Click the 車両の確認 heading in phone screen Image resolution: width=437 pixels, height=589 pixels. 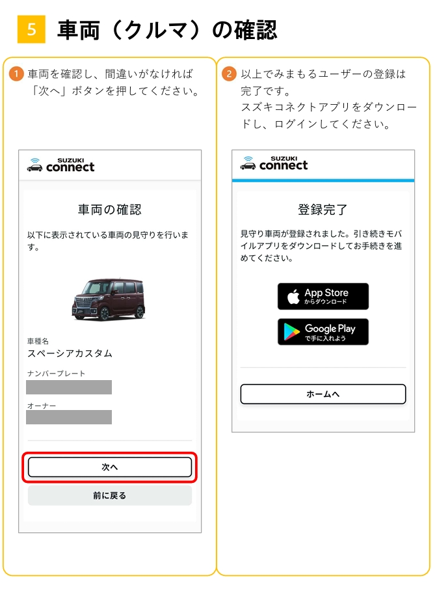point(110,210)
